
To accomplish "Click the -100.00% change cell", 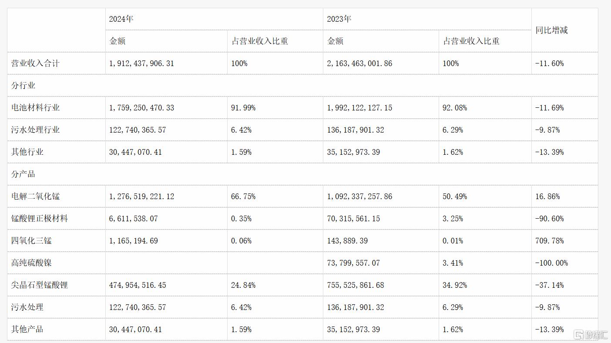I will coord(551,263).
